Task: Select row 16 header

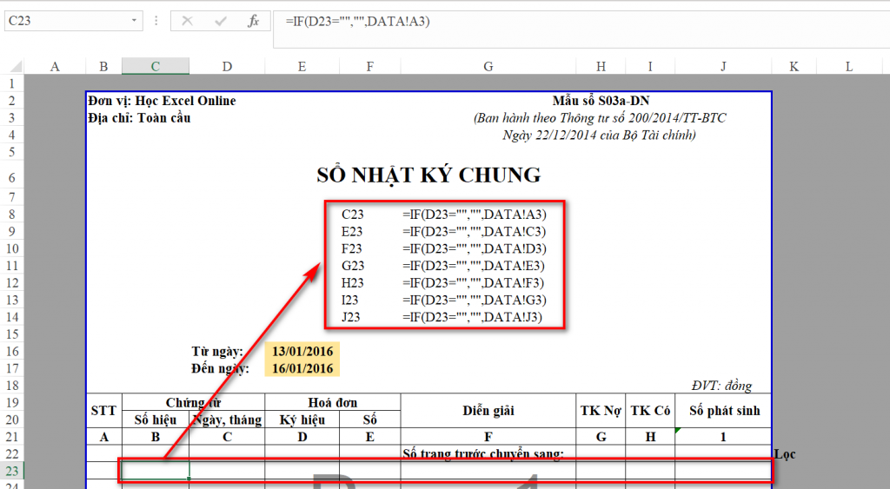Action: tap(12, 351)
